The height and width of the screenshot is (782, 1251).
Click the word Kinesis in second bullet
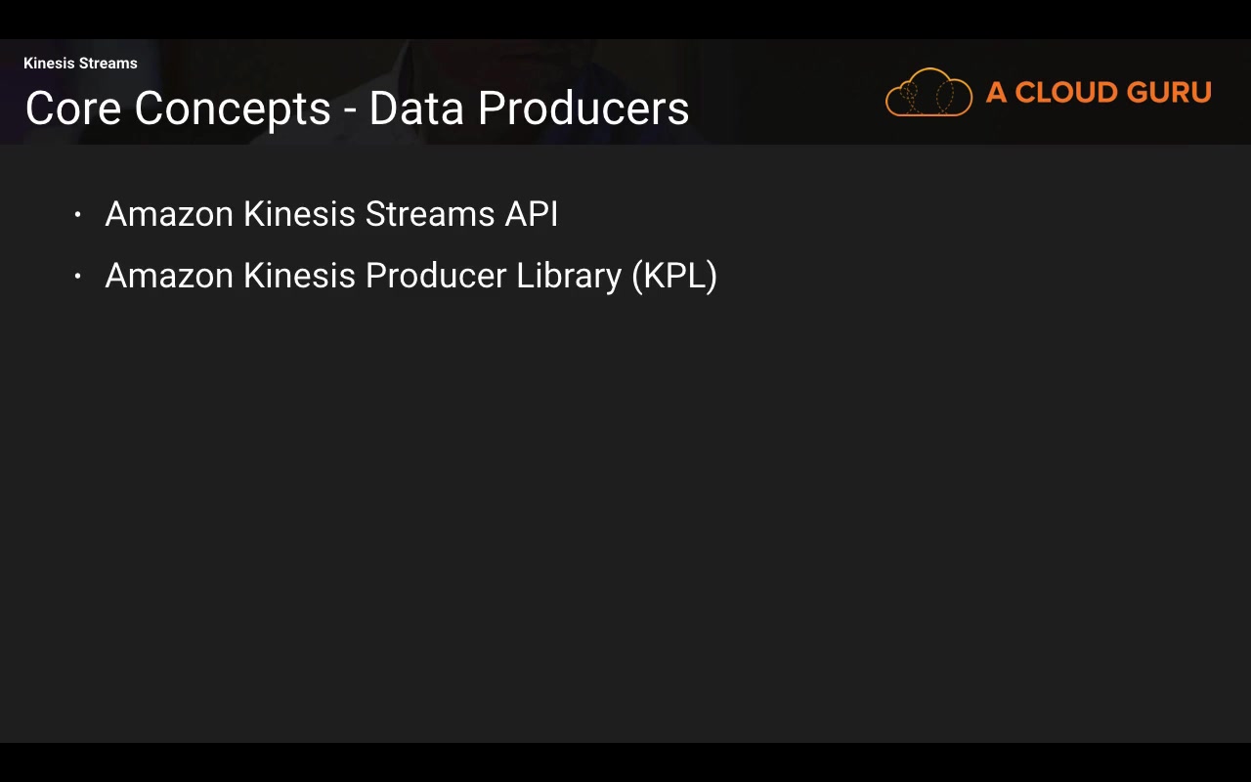[x=299, y=276]
